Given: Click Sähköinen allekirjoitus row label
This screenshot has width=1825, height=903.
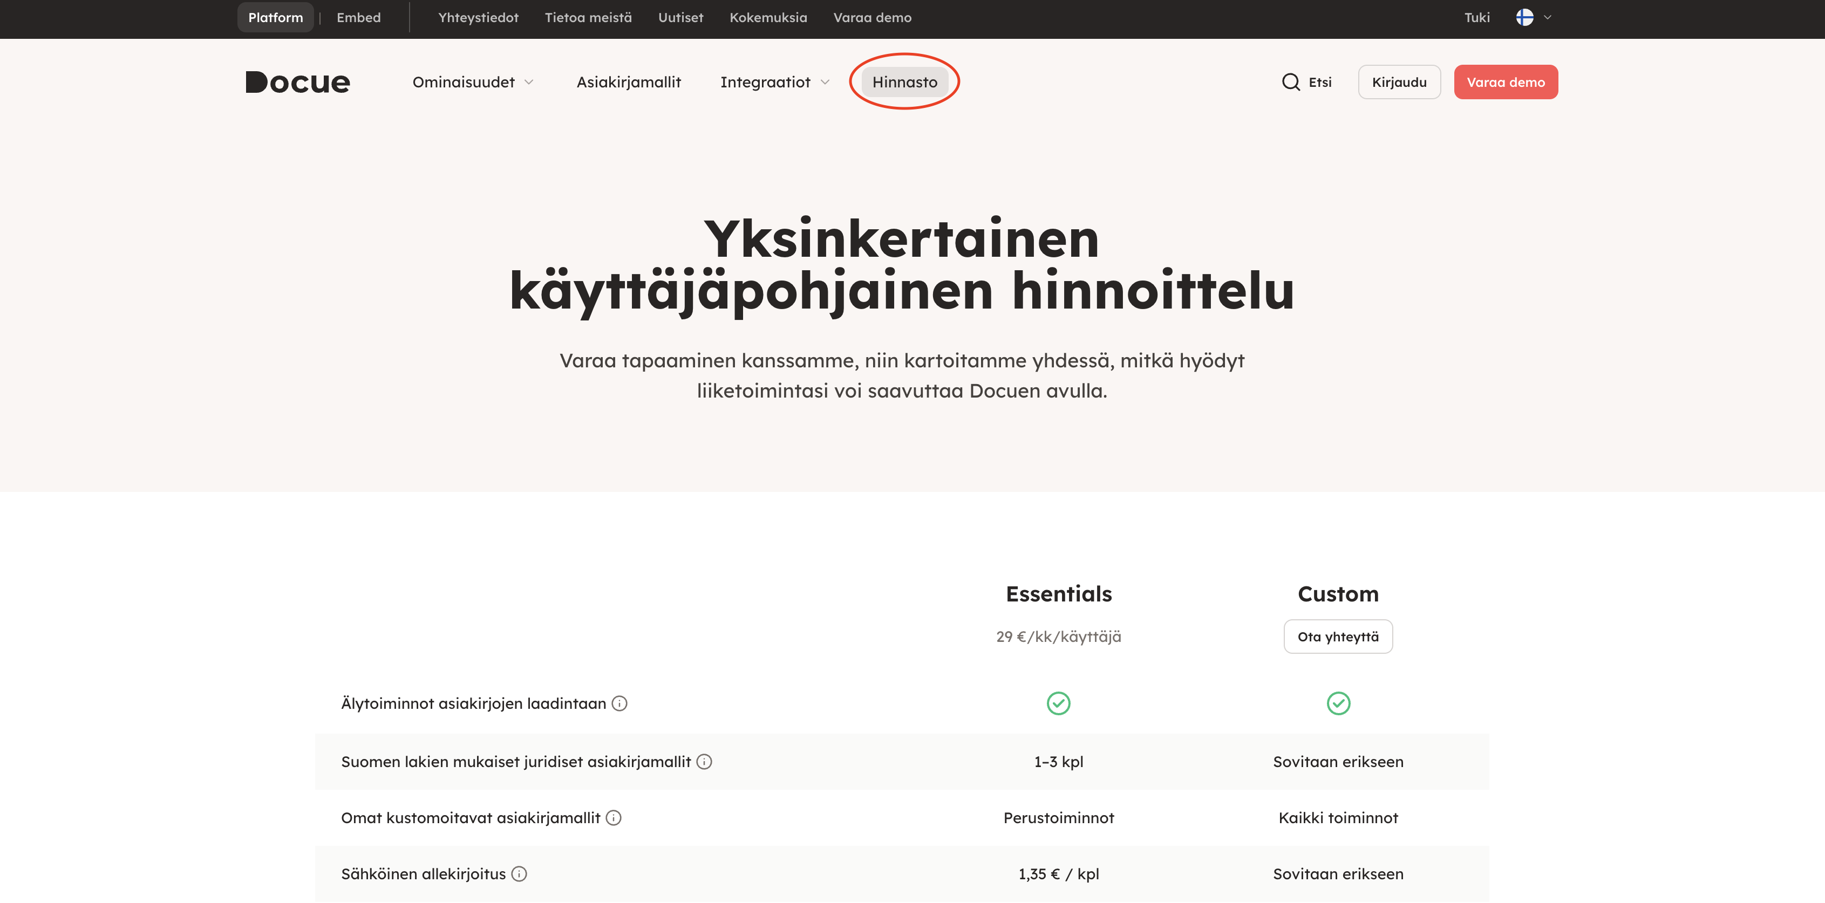Looking at the screenshot, I should point(424,874).
